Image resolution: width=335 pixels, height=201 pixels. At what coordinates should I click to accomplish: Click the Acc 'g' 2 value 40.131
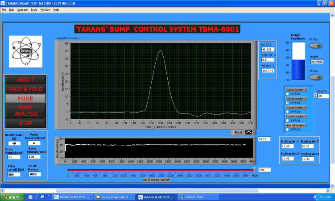[x=268, y=50]
